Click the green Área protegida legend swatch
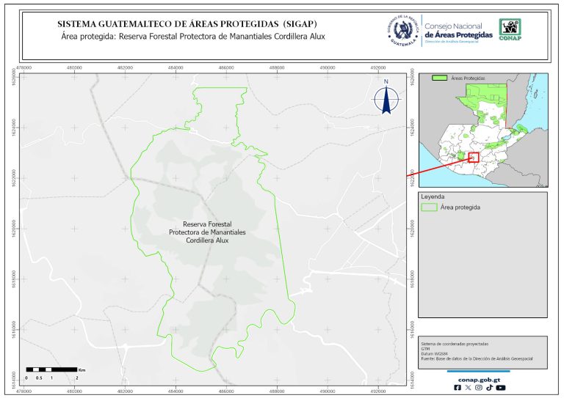 coord(429,207)
